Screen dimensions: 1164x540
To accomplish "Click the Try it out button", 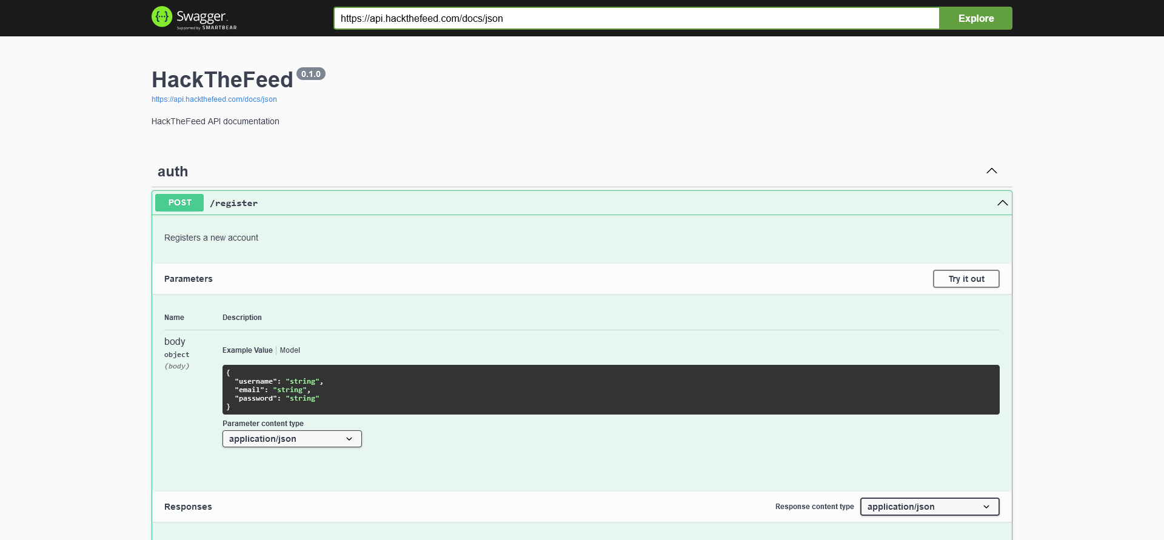I will pos(966,279).
